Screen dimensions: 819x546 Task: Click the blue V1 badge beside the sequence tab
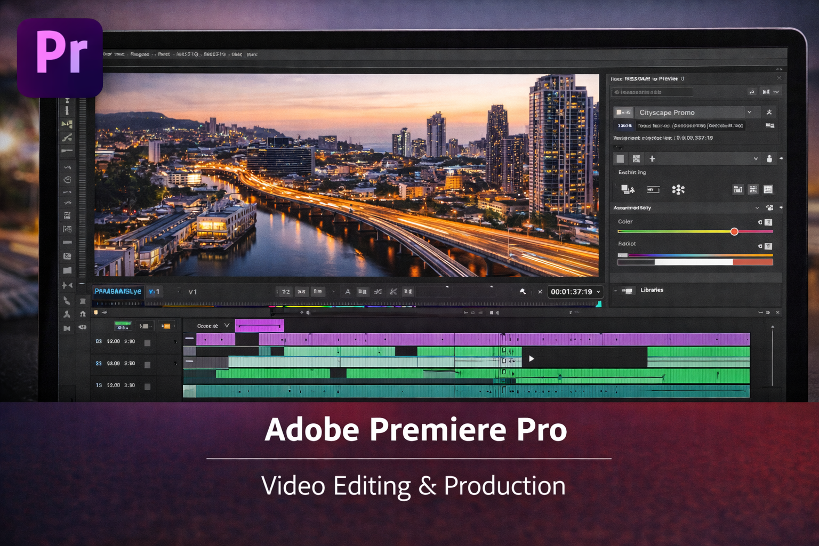[154, 292]
